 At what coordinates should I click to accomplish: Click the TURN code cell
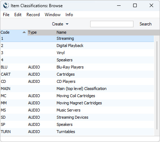6,132
